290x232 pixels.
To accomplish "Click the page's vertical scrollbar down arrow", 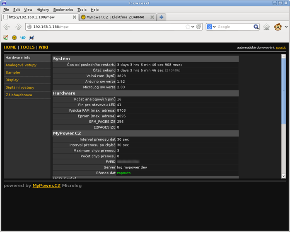I will click(284, 176).
